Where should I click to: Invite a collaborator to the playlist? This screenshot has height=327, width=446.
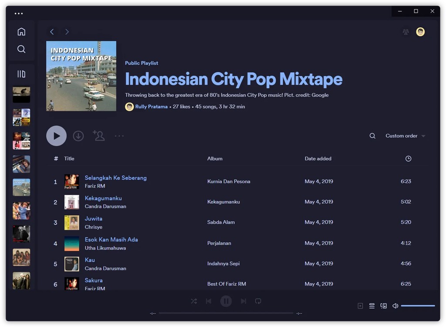click(x=99, y=135)
